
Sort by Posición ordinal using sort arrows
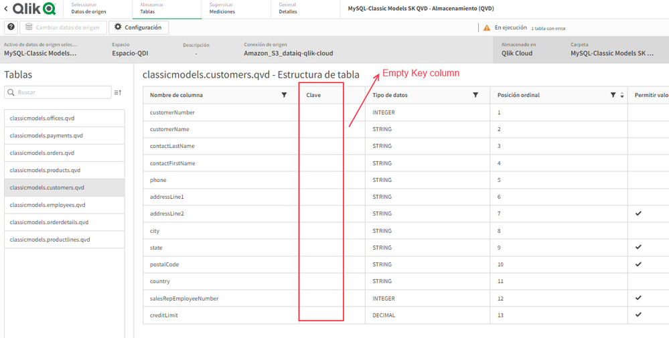pos(622,95)
